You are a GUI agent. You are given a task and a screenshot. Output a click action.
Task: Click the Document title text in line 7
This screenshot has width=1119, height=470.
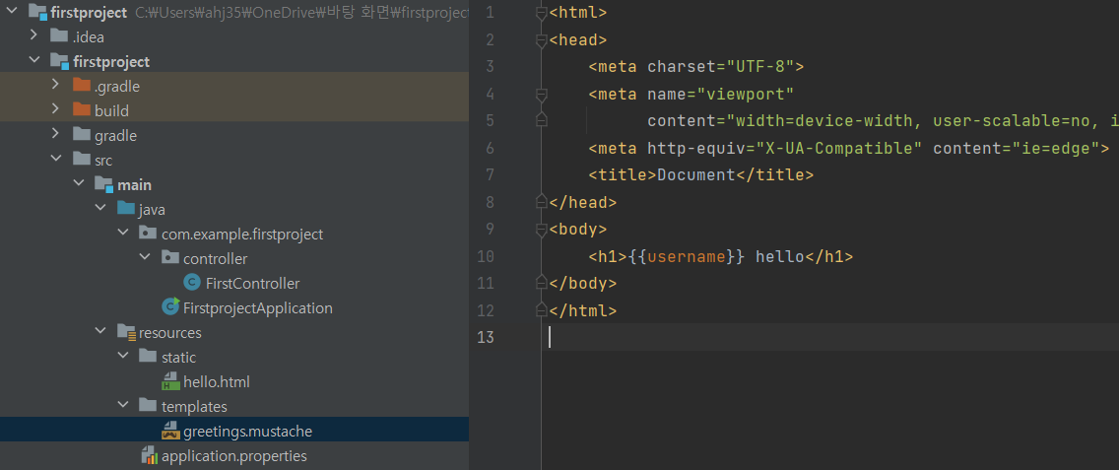(x=695, y=175)
